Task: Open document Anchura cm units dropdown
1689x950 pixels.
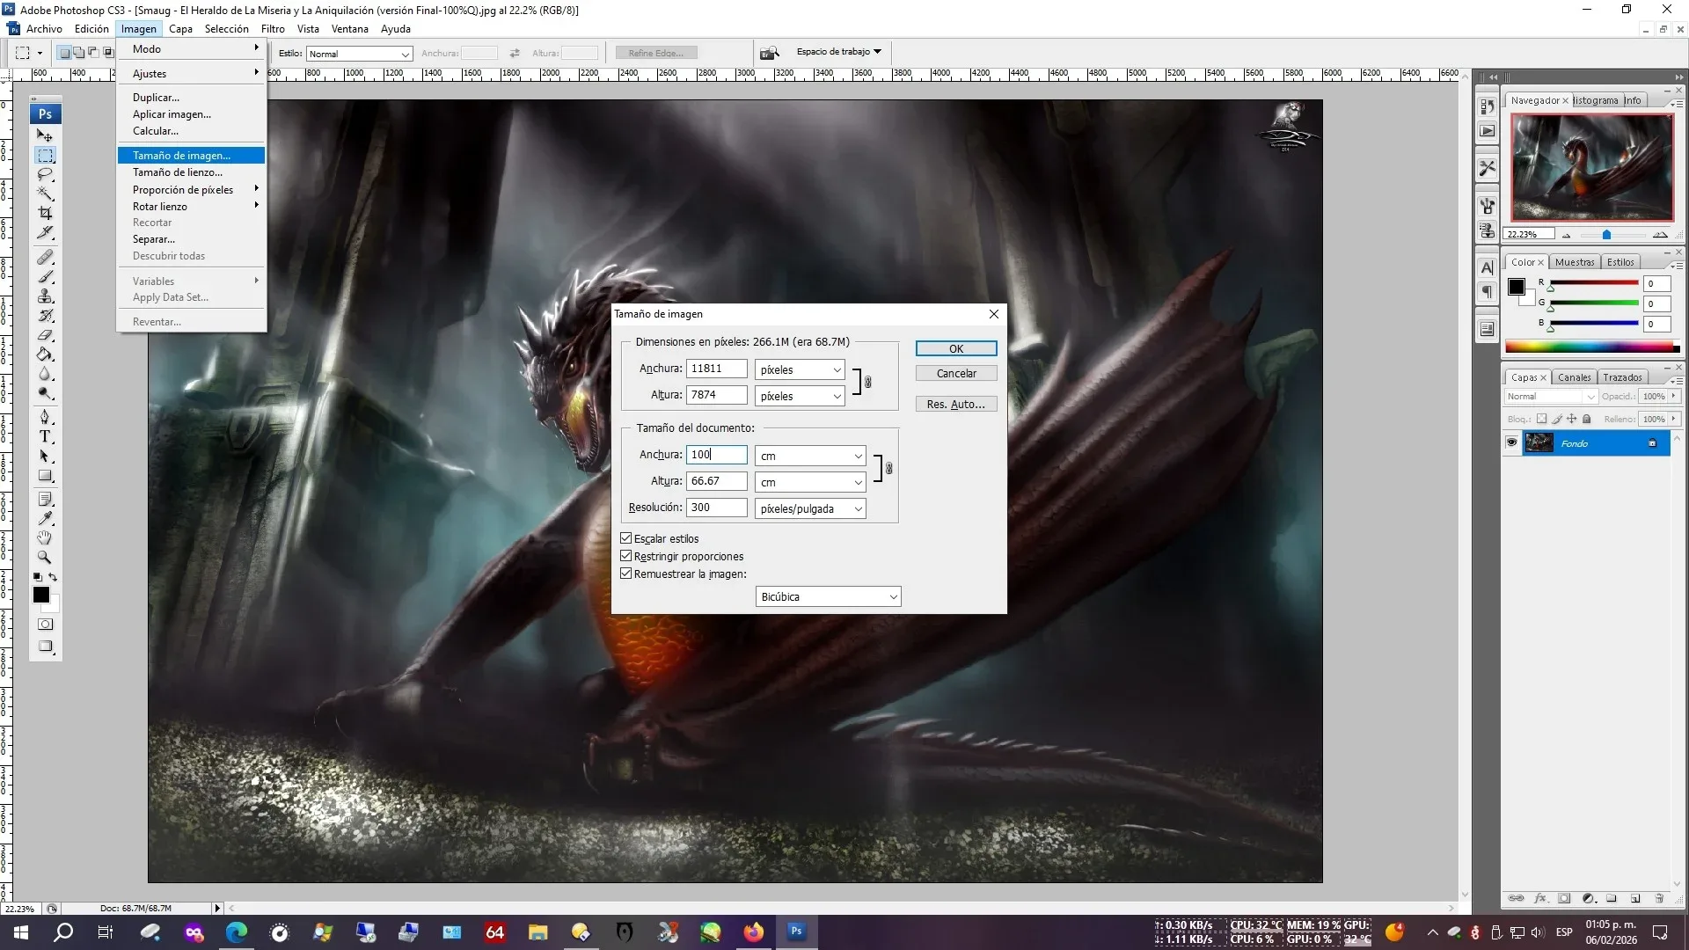Action: [810, 456]
